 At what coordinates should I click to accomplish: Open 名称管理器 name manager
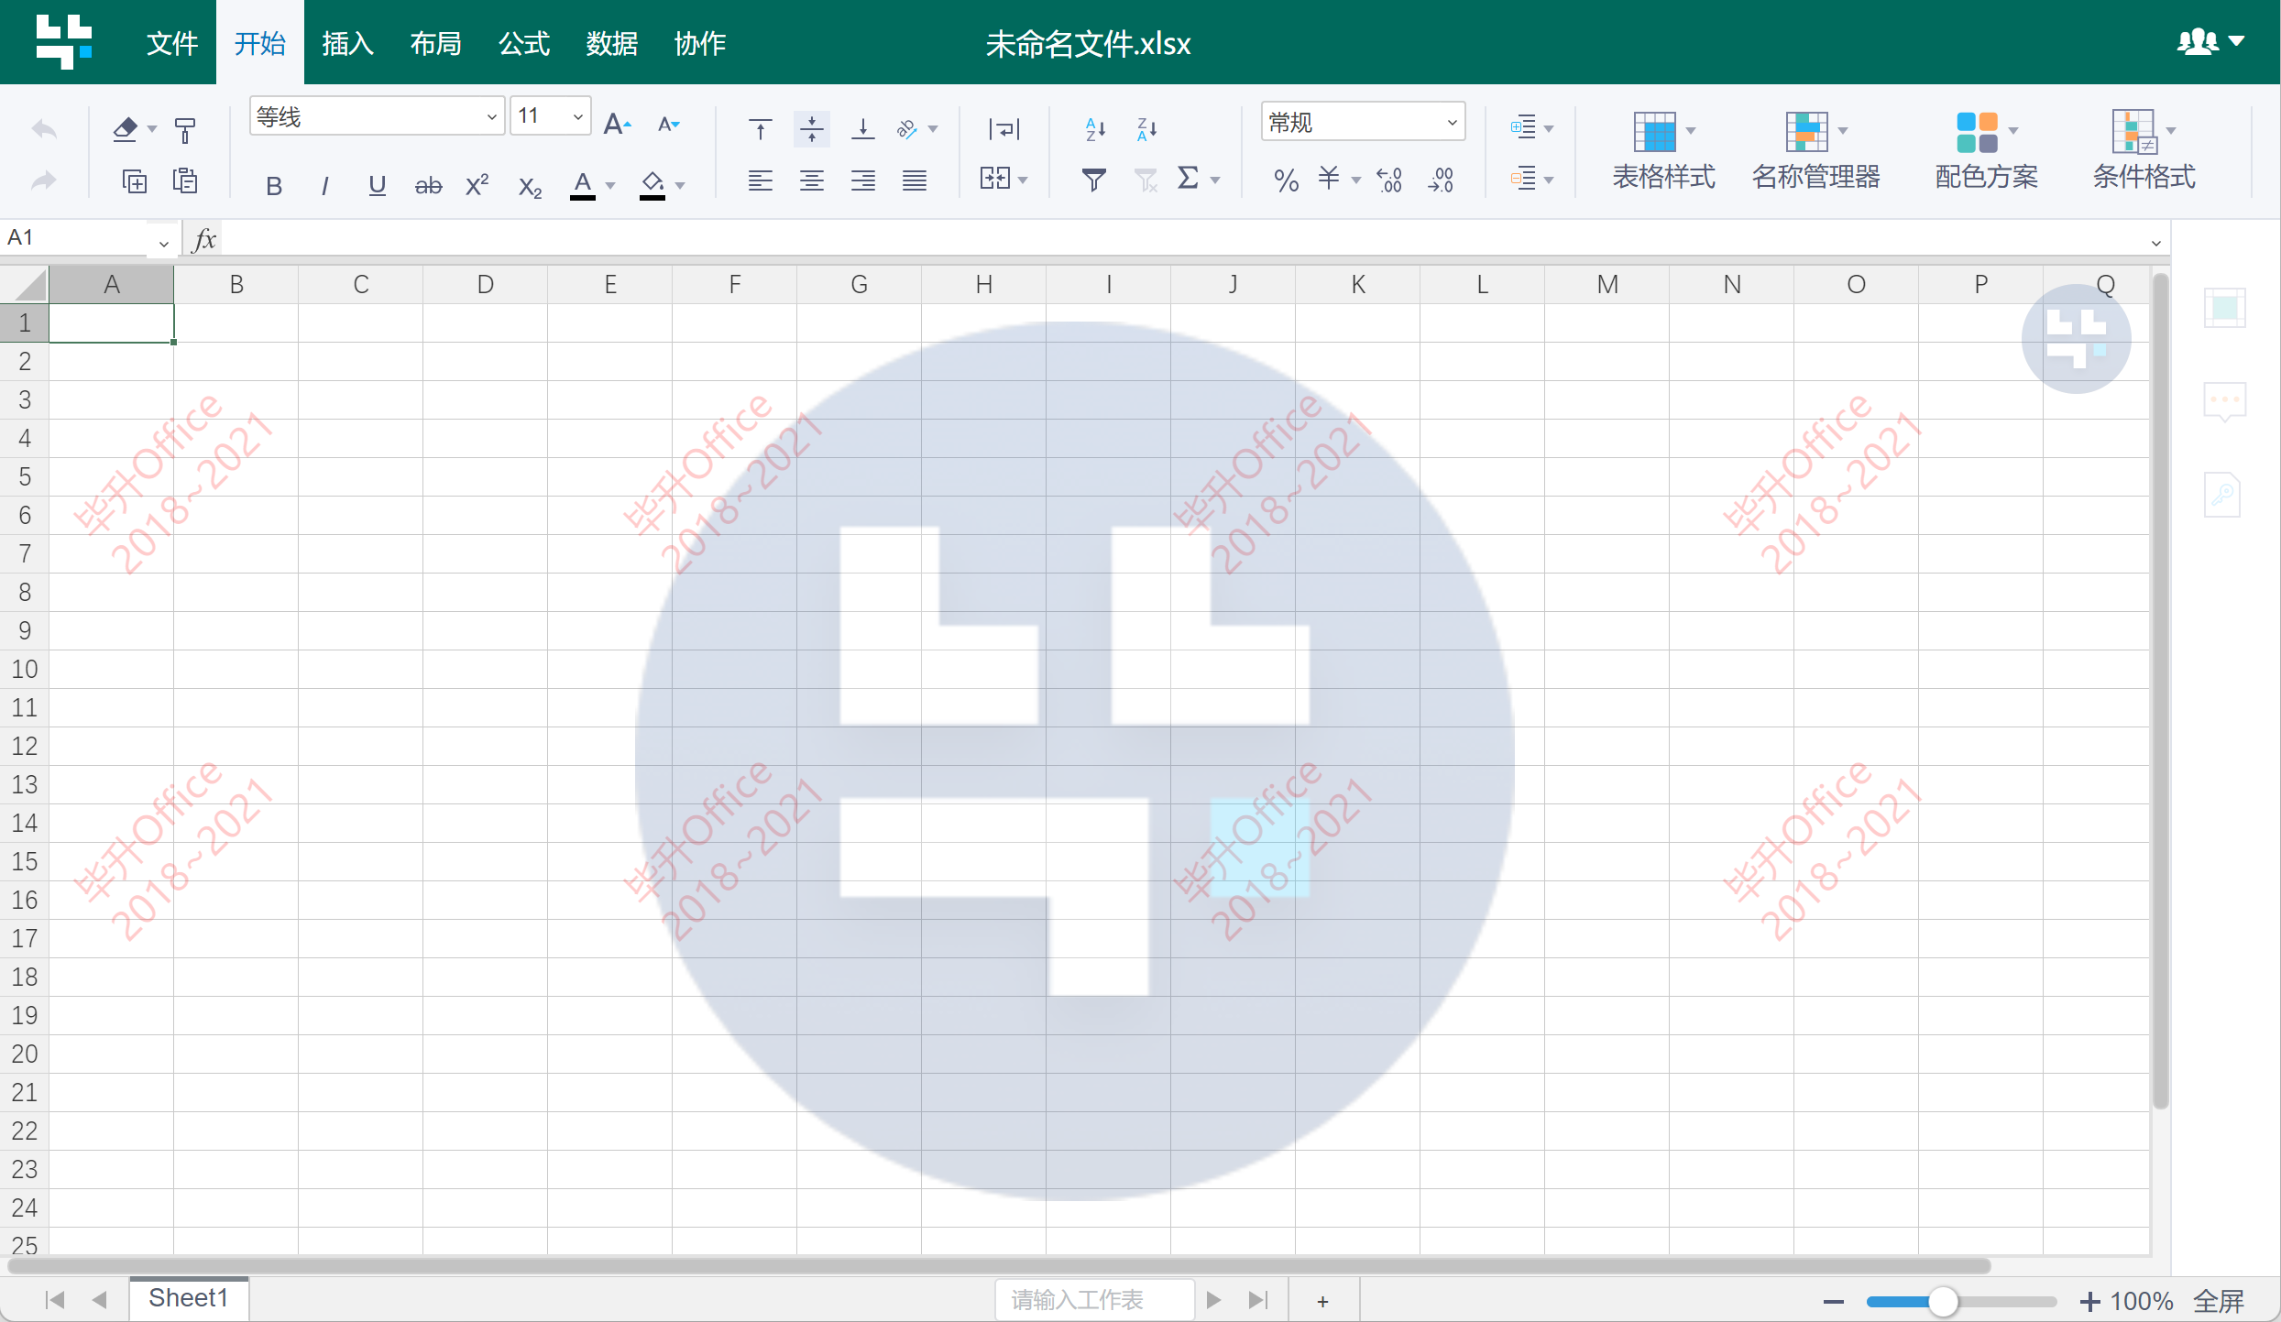[x=1815, y=149]
